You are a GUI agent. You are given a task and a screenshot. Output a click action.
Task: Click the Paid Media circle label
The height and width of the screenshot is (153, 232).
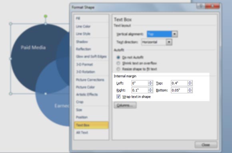tap(33, 47)
